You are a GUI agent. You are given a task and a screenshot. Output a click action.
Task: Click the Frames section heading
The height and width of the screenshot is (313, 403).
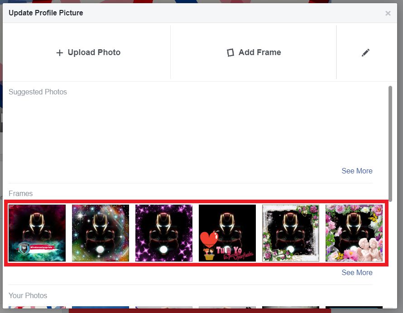[20, 193]
